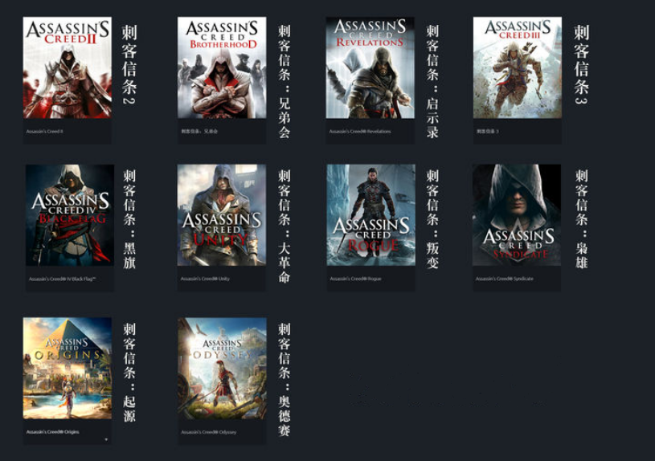Open the Assassin's Creed IV Black Flag cover

point(70,215)
